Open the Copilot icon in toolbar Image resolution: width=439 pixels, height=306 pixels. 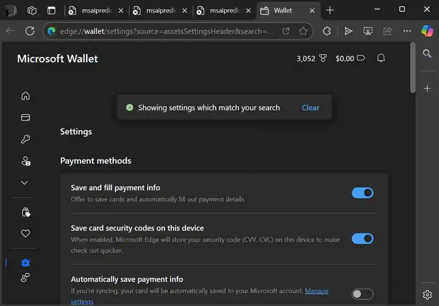(427, 31)
